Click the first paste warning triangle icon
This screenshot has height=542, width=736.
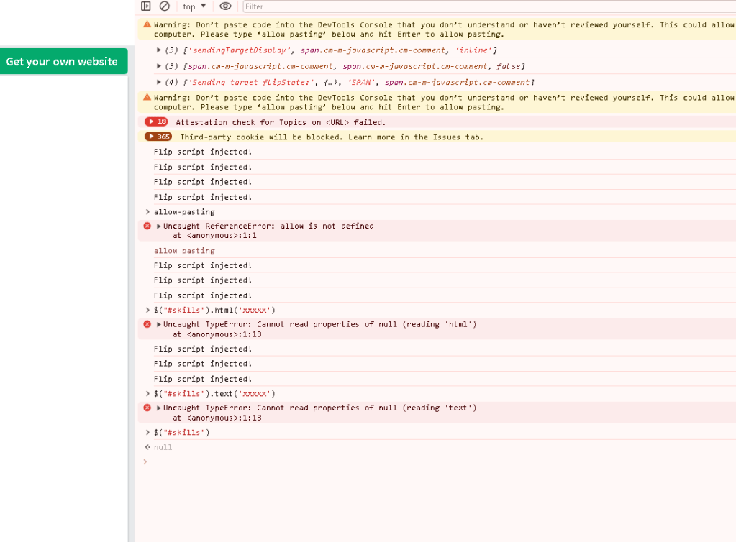(147, 24)
